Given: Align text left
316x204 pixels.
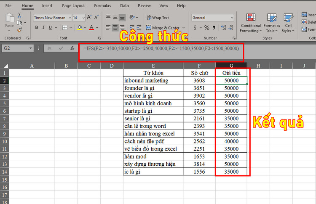Looking at the screenshot, I should (108, 27).
